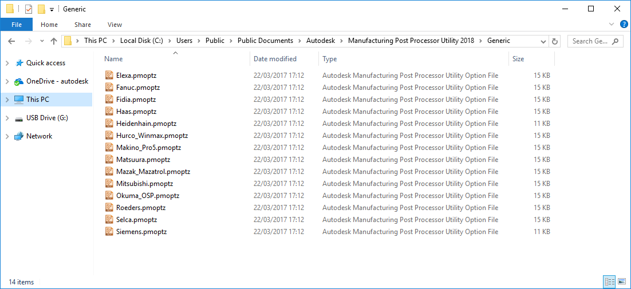
Task: Sort files by Date modified column
Action: click(275, 59)
